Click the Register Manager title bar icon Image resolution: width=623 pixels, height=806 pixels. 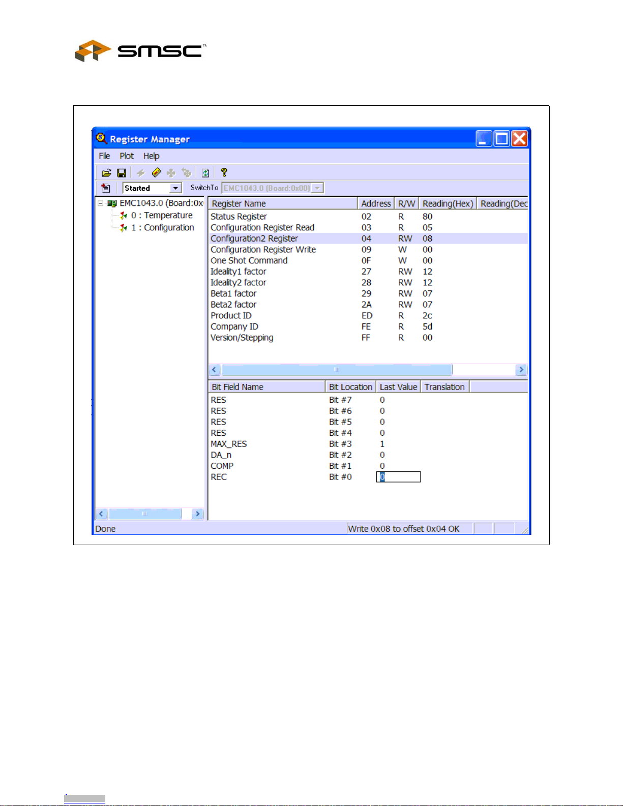point(101,138)
